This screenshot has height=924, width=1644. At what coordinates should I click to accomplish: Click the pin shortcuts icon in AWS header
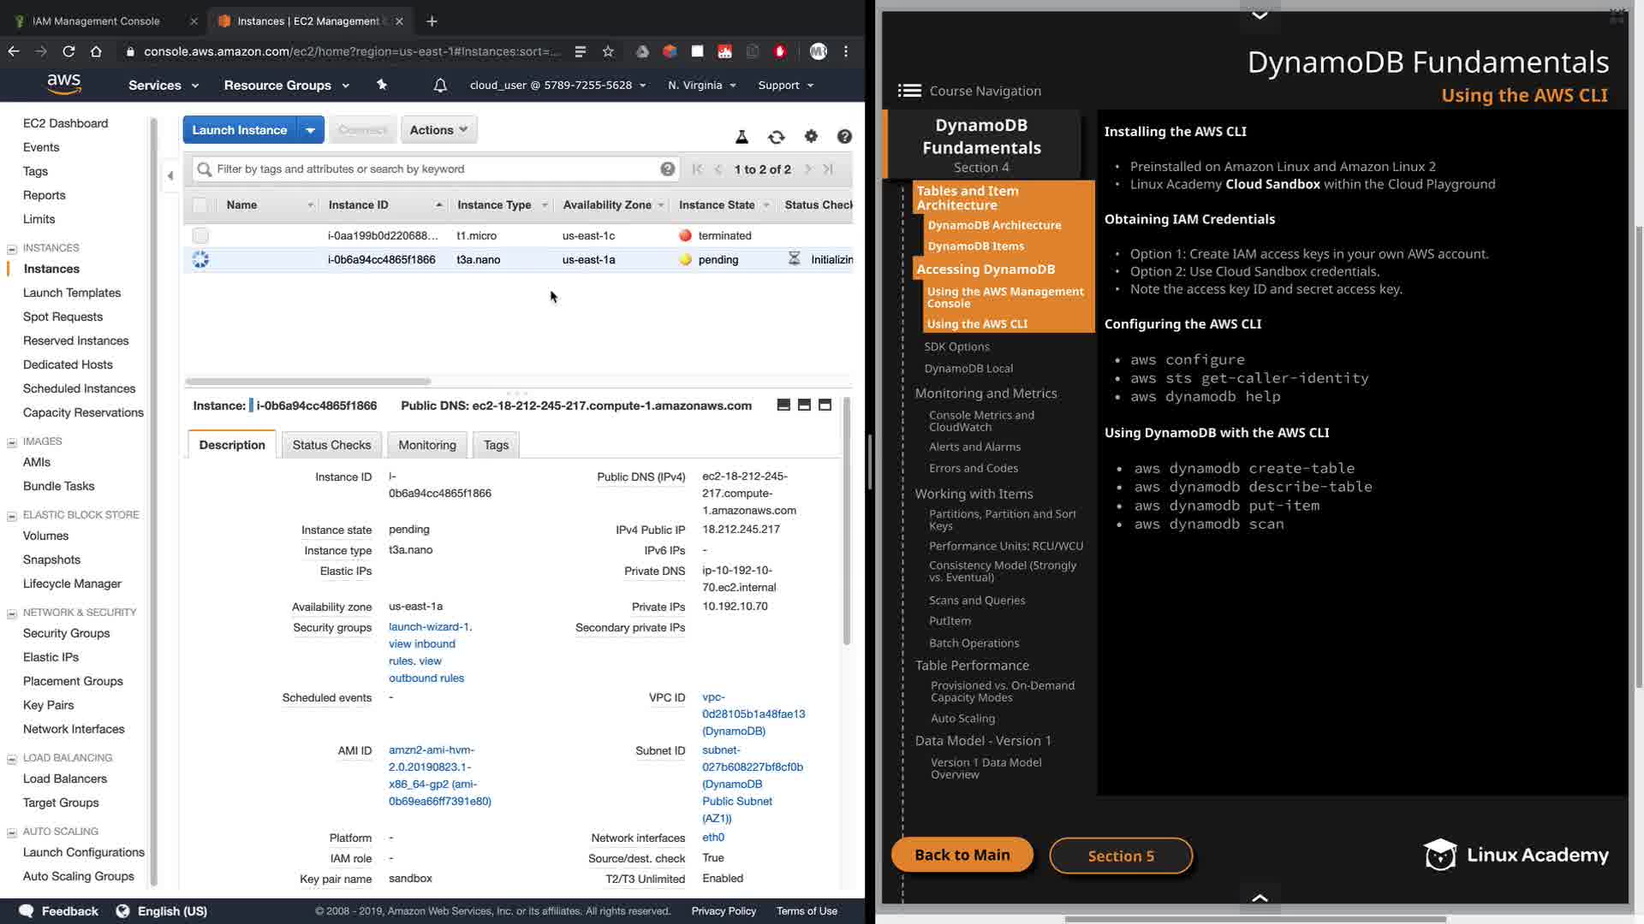(x=382, y=85)
